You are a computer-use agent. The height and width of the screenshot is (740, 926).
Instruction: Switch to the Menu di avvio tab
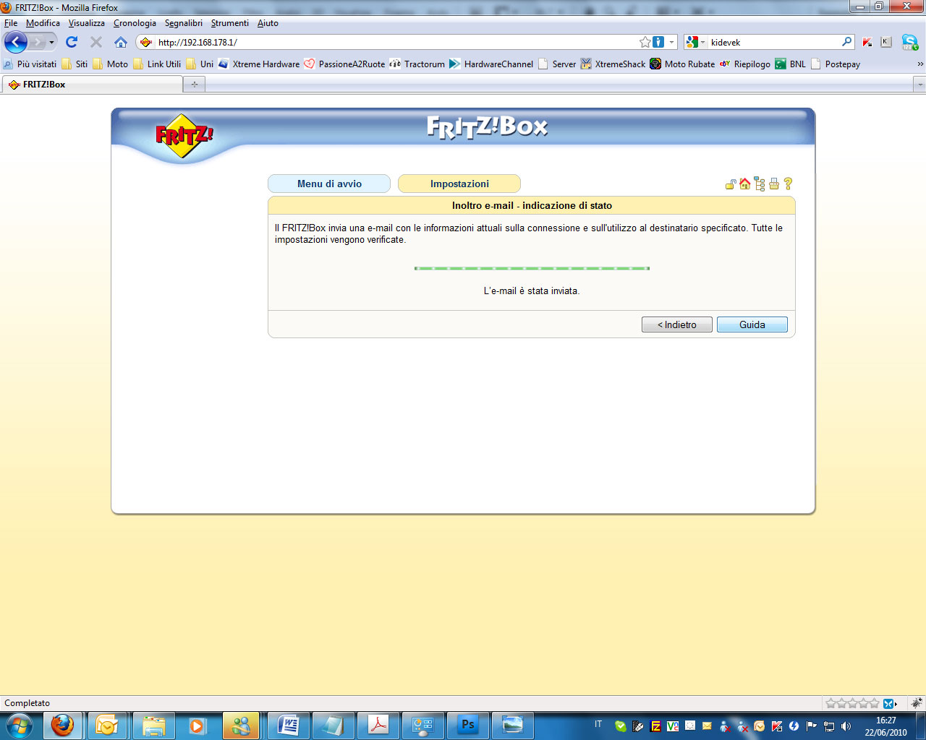point(329,184)
